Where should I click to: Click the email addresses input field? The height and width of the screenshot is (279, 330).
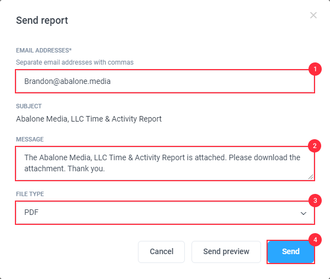coord(165,81)
